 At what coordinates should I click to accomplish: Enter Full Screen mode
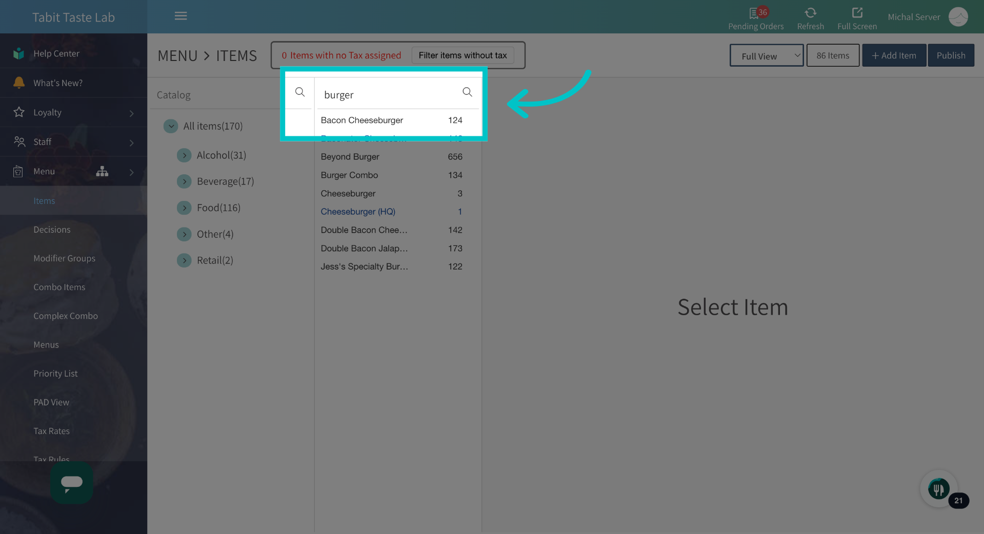(x=856, y=15)
